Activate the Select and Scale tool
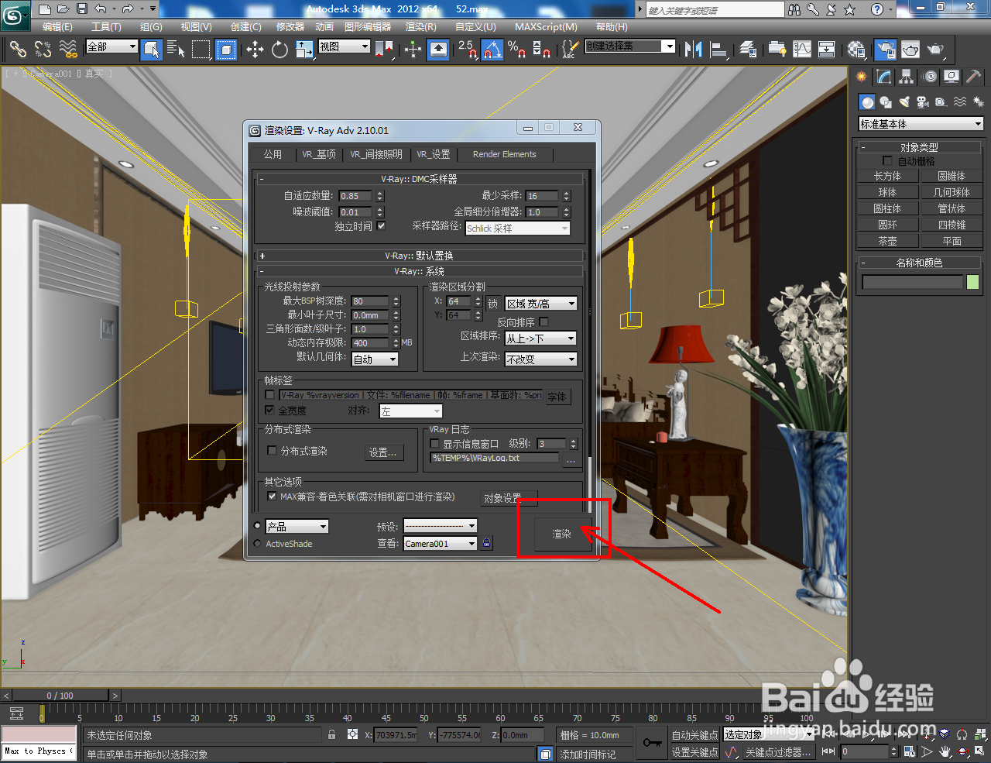991x763 pixels. tap(304, 50)
